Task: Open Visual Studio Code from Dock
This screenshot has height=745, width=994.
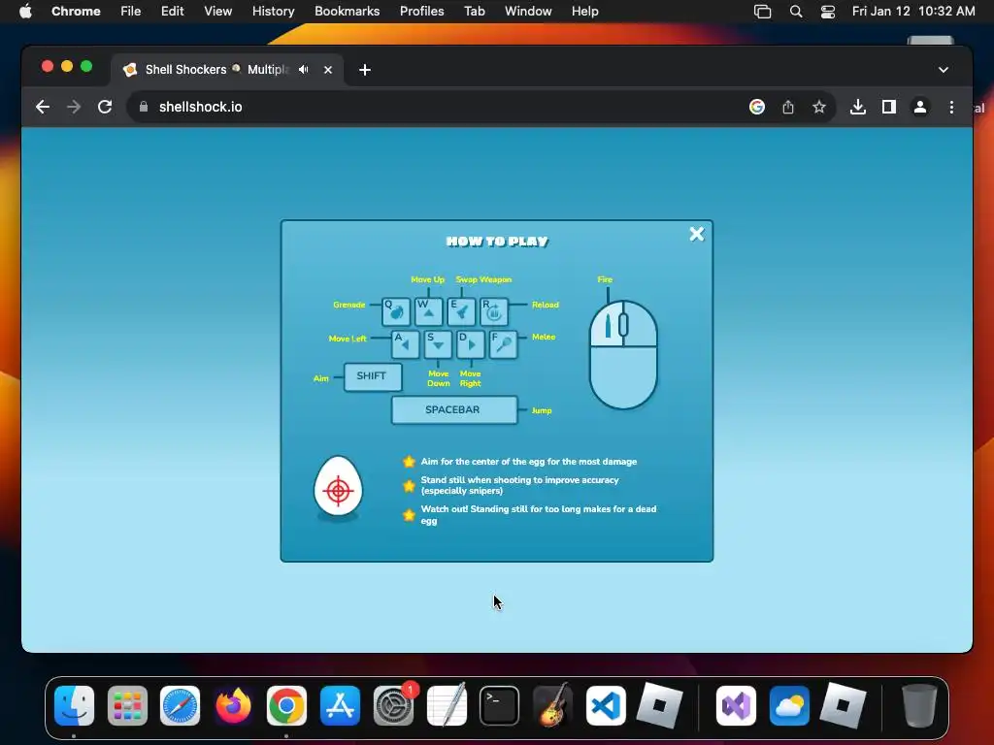Action: (x=606, y=706)
